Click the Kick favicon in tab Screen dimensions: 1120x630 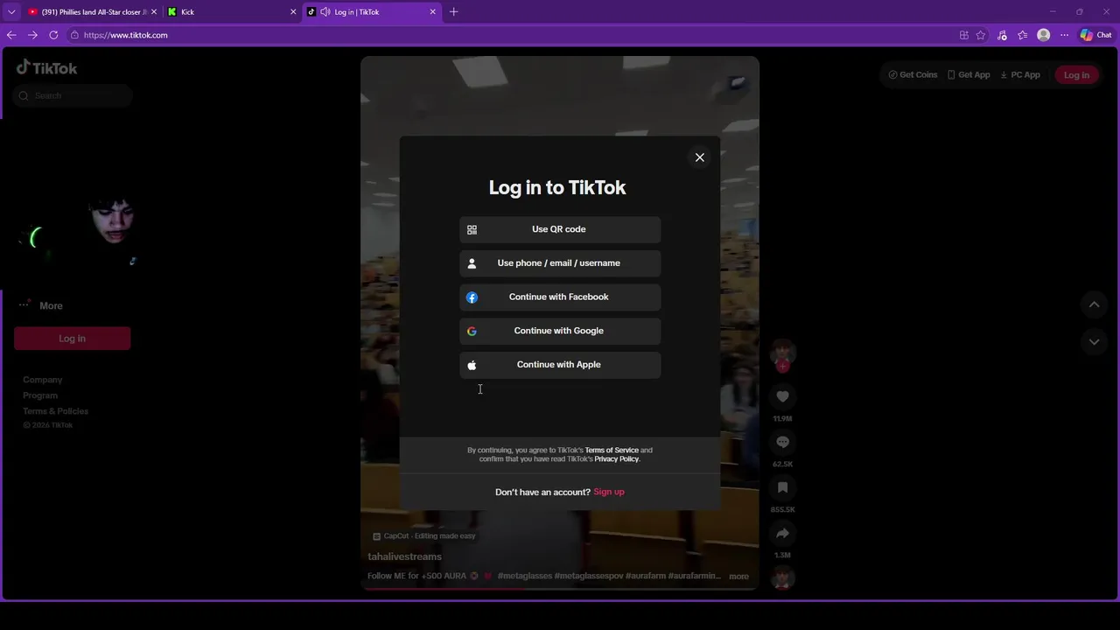[x=172, y=12]
